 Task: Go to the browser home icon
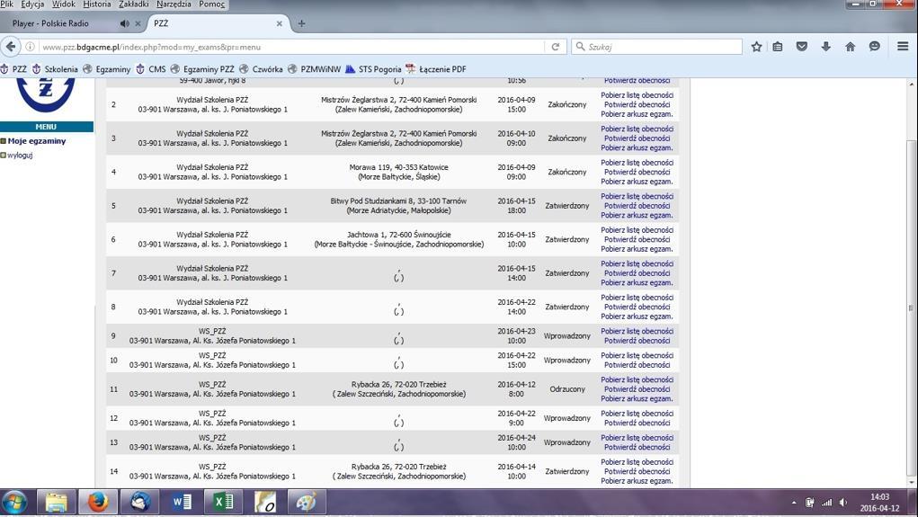tap(850, 46)
